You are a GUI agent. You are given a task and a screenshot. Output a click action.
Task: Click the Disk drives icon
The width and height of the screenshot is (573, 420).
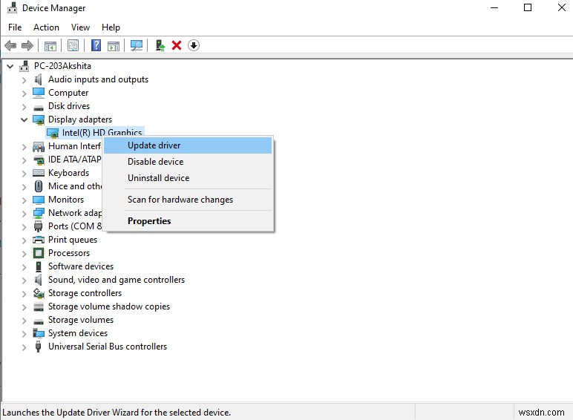[39, 107]
